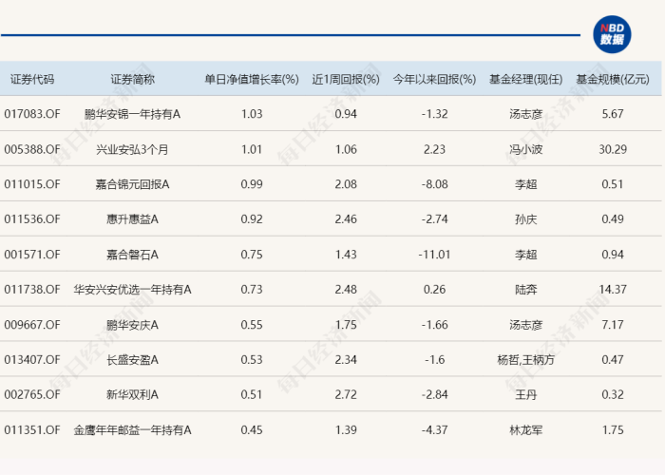Click fund name 鹏华安锦一年持有A
This screenshot has width=665, height=475.
tap(132, 114)
